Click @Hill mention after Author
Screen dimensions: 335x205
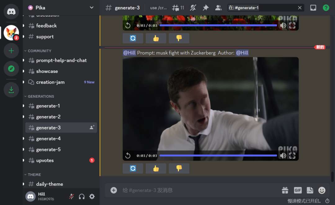pos(242,53)
